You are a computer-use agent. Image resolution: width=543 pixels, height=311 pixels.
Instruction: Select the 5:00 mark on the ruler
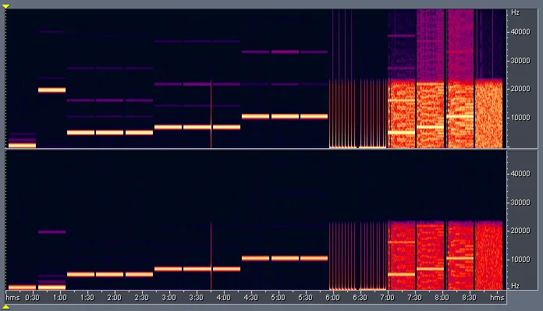point(278,298)
